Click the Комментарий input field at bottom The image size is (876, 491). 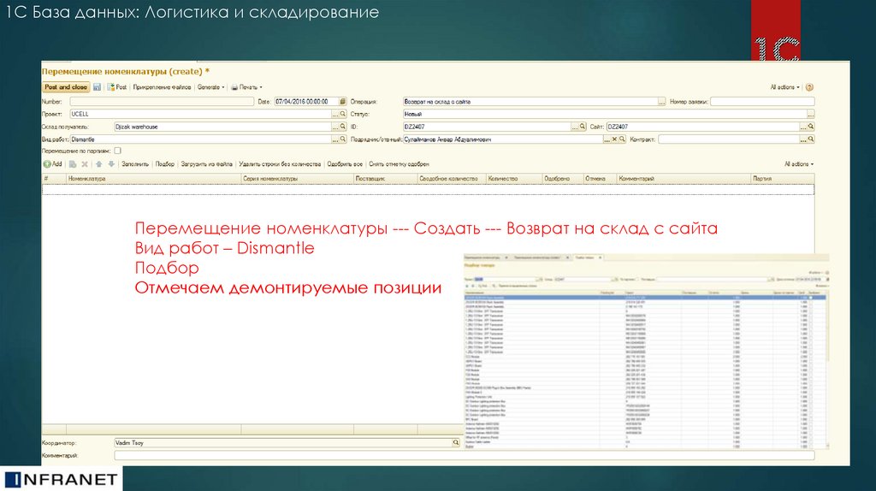point(465,456)
